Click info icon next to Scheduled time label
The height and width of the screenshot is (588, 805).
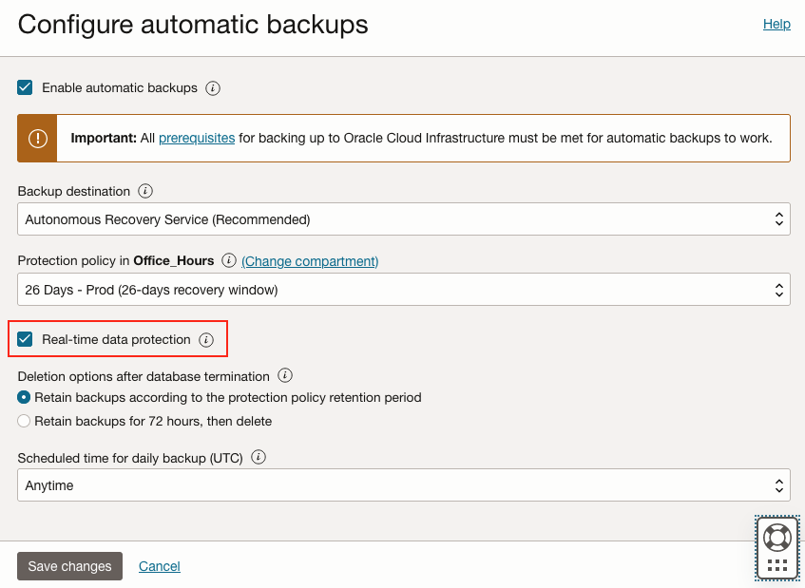coord(259,457)
